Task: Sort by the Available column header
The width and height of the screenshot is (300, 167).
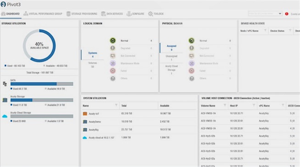Action: pyautogui.click(x=164, y=106)
